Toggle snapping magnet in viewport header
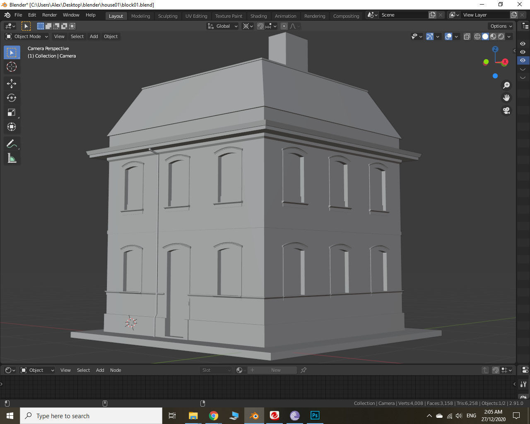 coord(260,26)
